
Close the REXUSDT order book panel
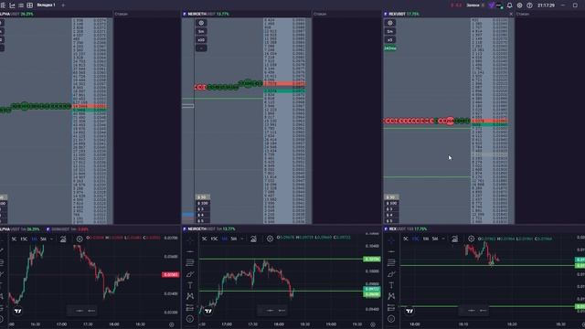point(511,14)
